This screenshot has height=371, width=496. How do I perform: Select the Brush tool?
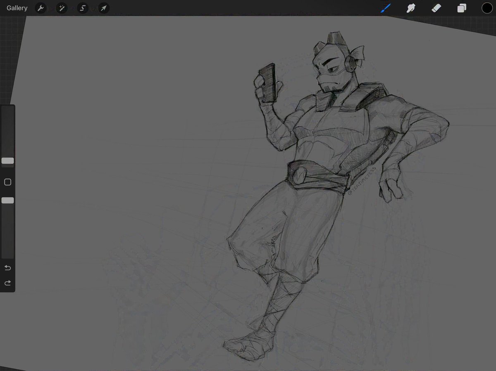click(x=385, y=8)
